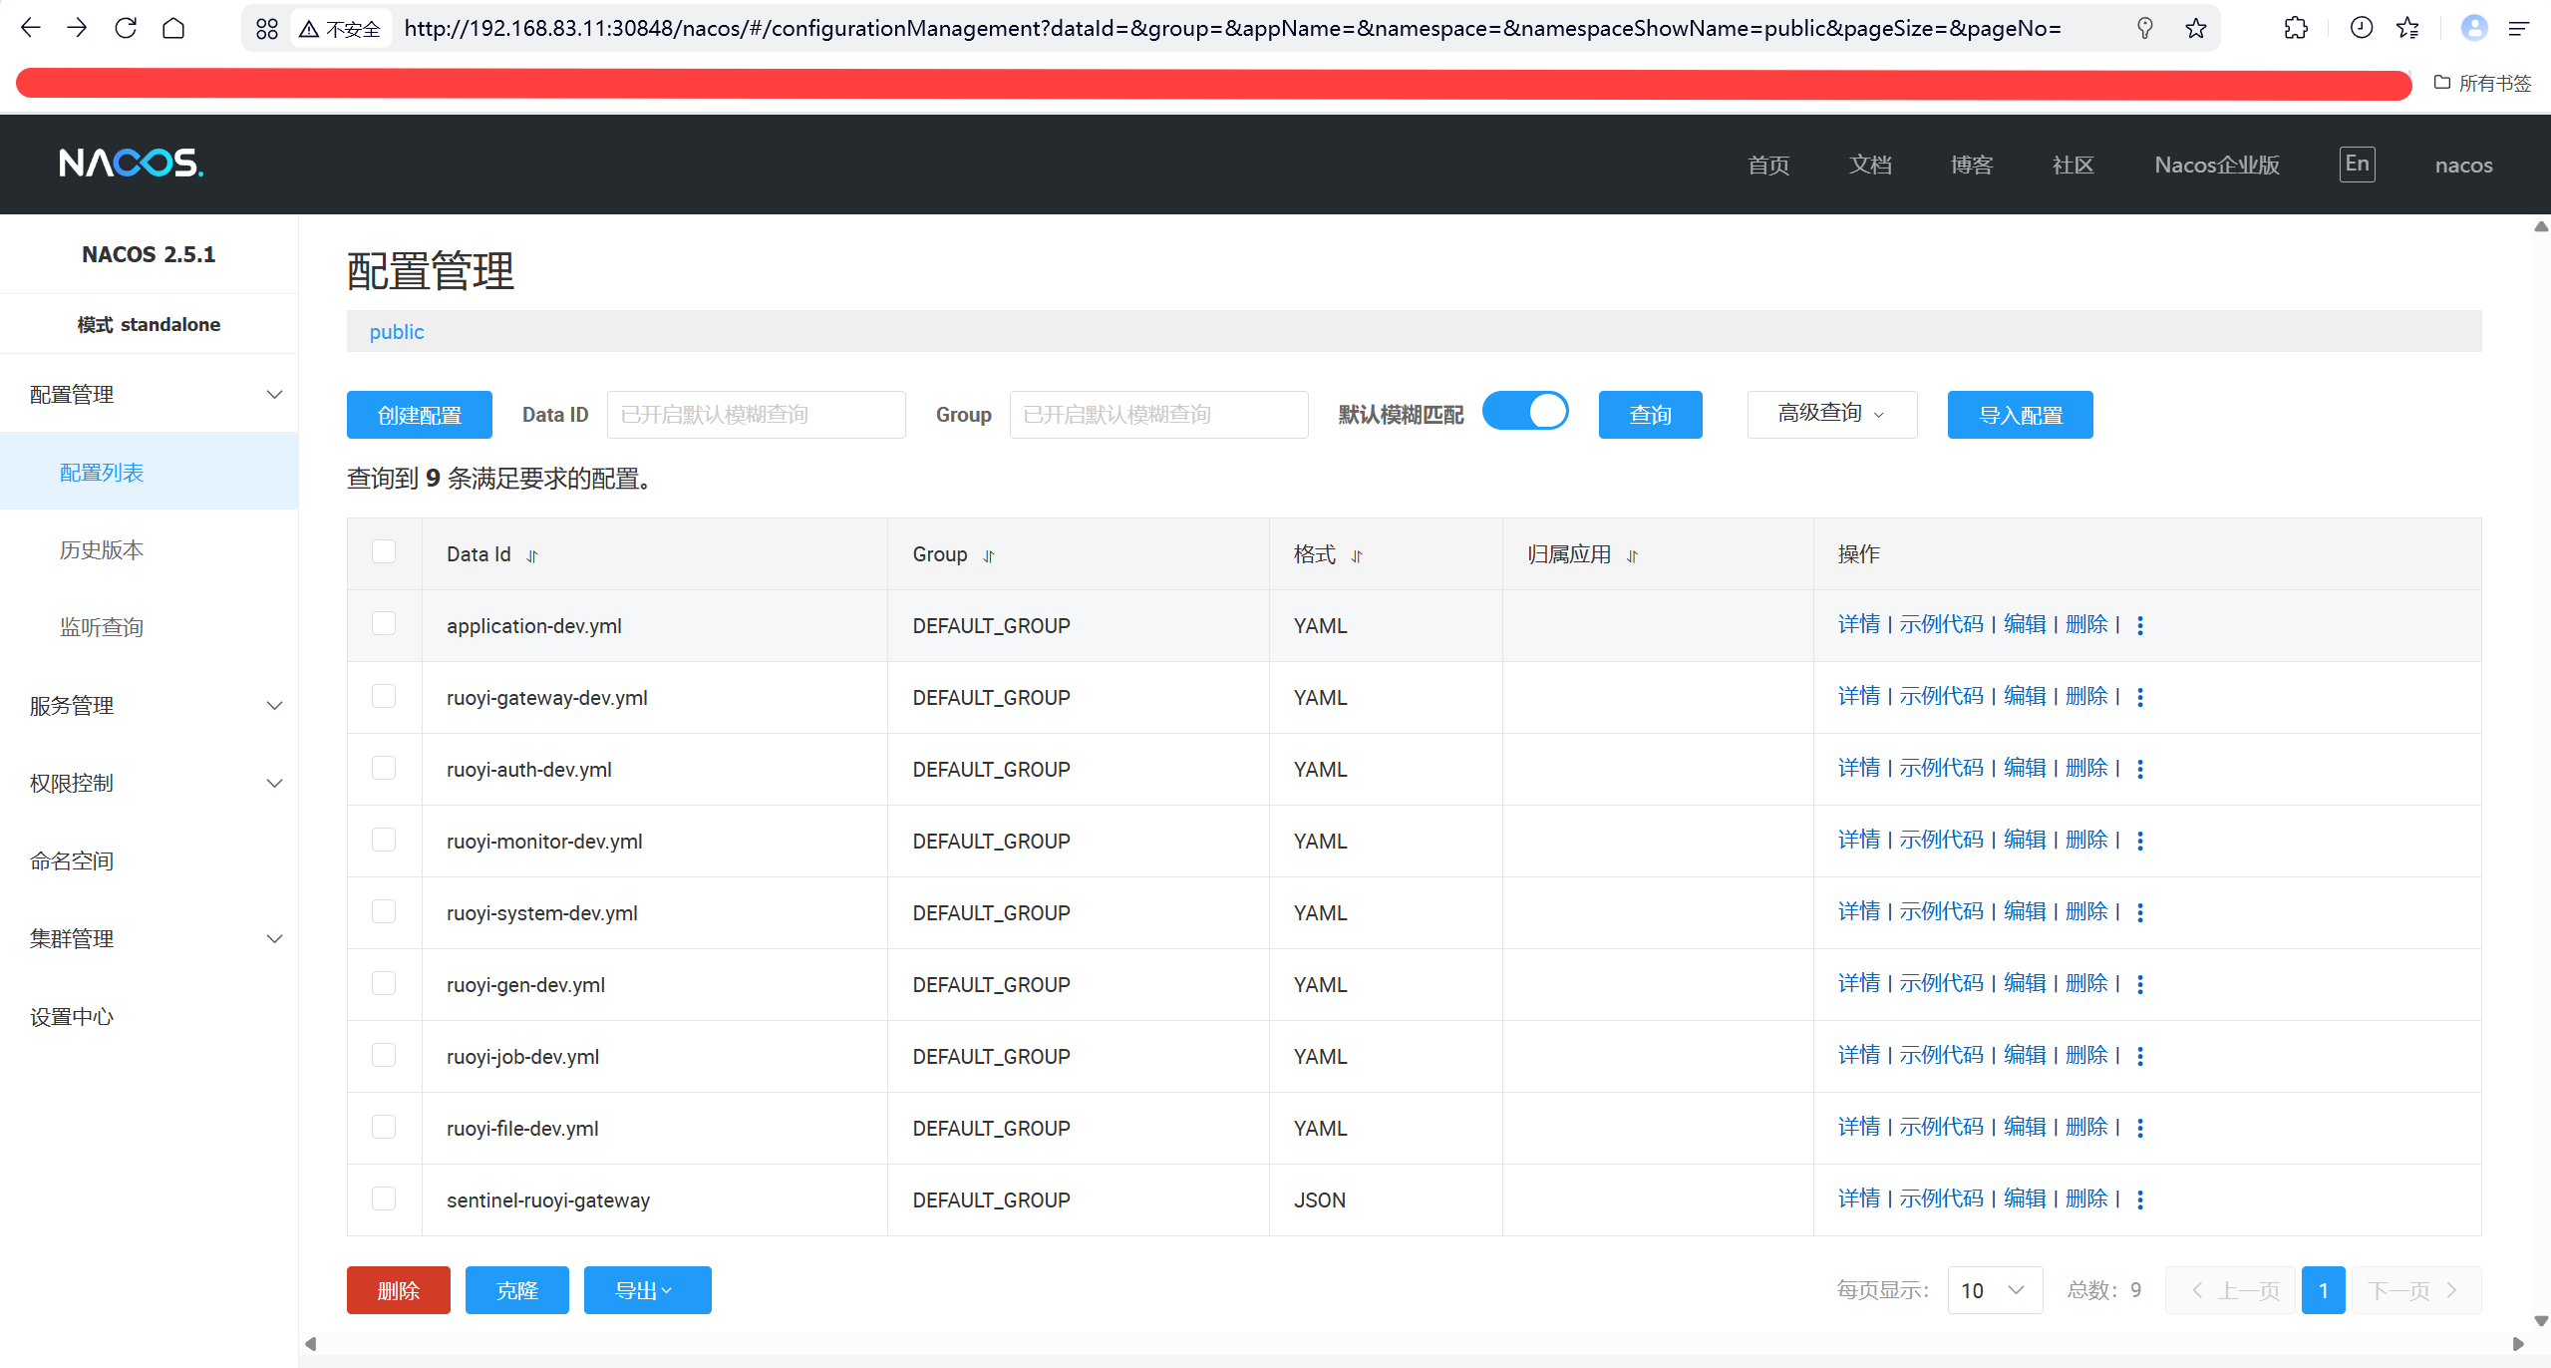Bookmark this page with the star icon
Screen dimensions: 2551x1368
(x=2195, y=28)
